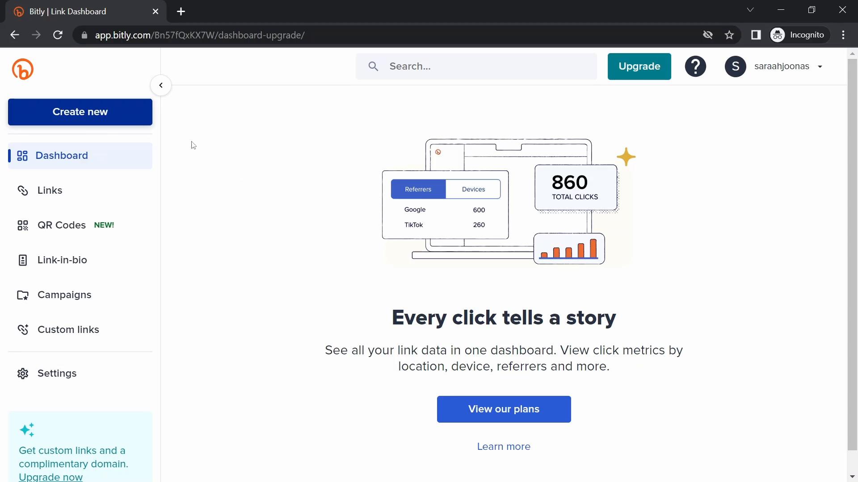Viewport: 858px width, 482px height.
Task: Click the Upgrade now link
Action: (x=50, y=477)
